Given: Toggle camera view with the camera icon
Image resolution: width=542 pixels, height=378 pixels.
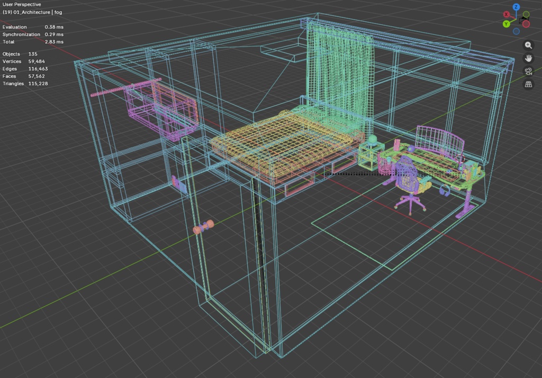Looking at the screenshot, I should tap(528, 71).
